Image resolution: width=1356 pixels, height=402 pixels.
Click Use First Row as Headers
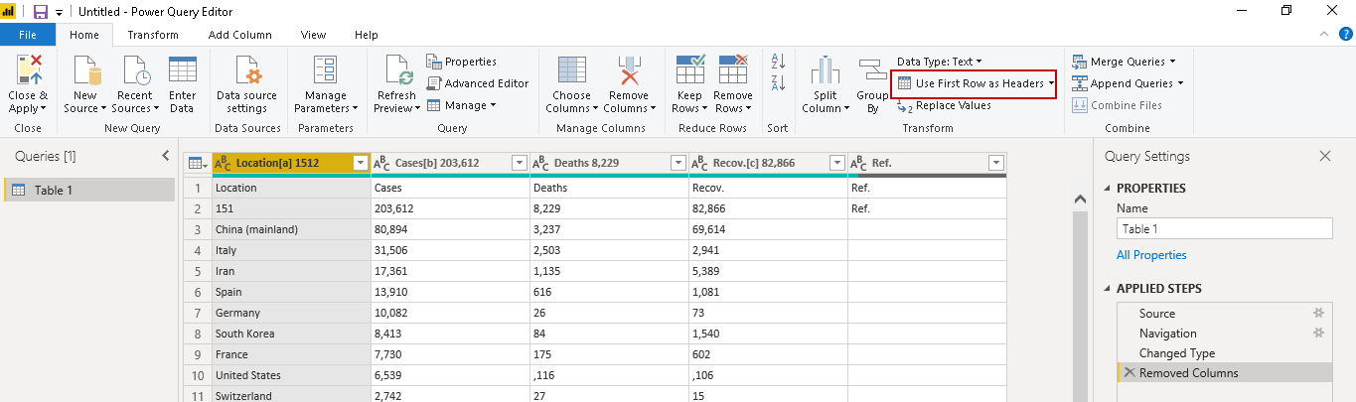point(972,83)
